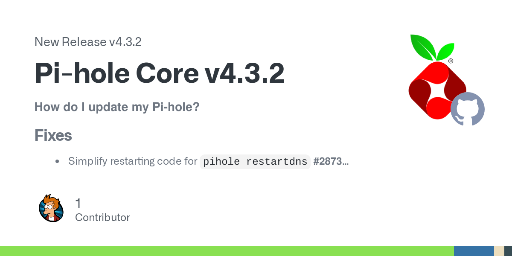Open the "New Release v4.3.2" label
Screen dimensions: 512x256
click(88, 42)
